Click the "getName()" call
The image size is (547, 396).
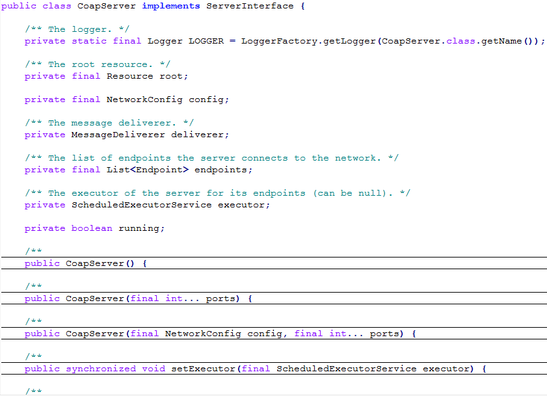click(507, 41)
